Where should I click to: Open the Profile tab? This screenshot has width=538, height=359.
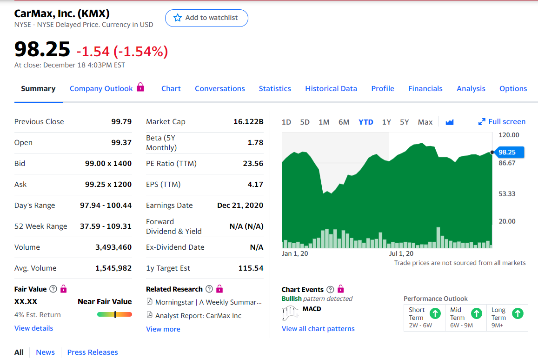[383, 88]
